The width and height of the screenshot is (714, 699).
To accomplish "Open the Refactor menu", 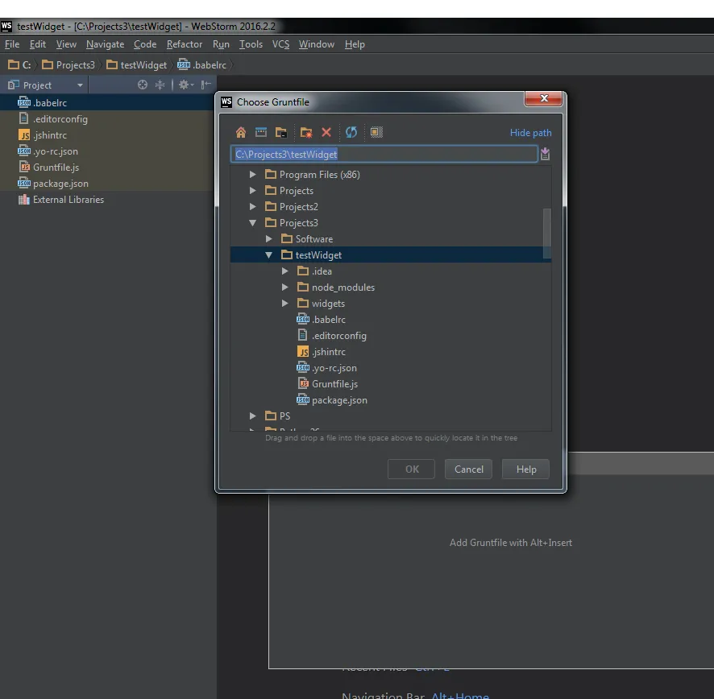I will click(185, 44).
